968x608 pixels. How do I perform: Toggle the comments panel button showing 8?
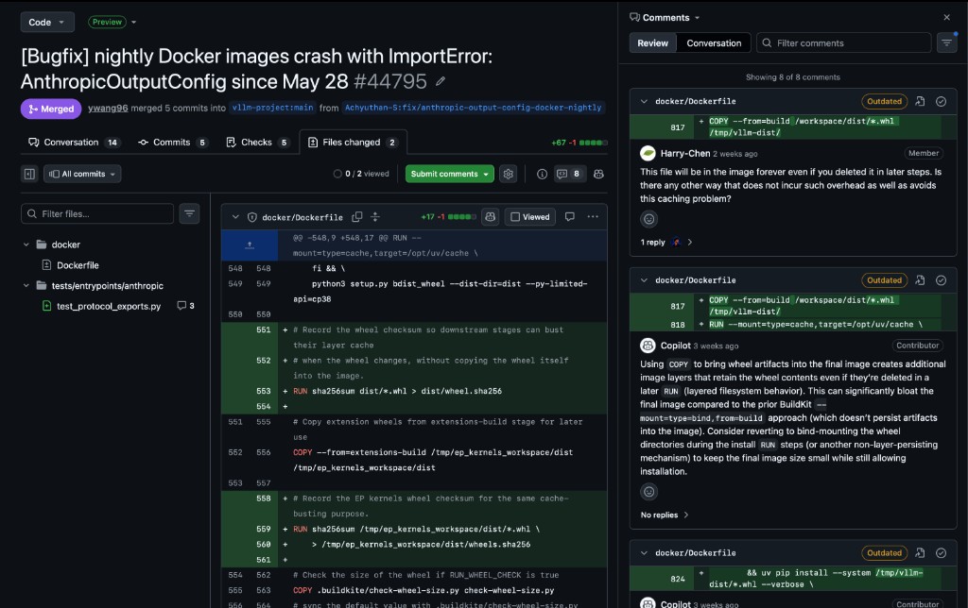point(569,174)
